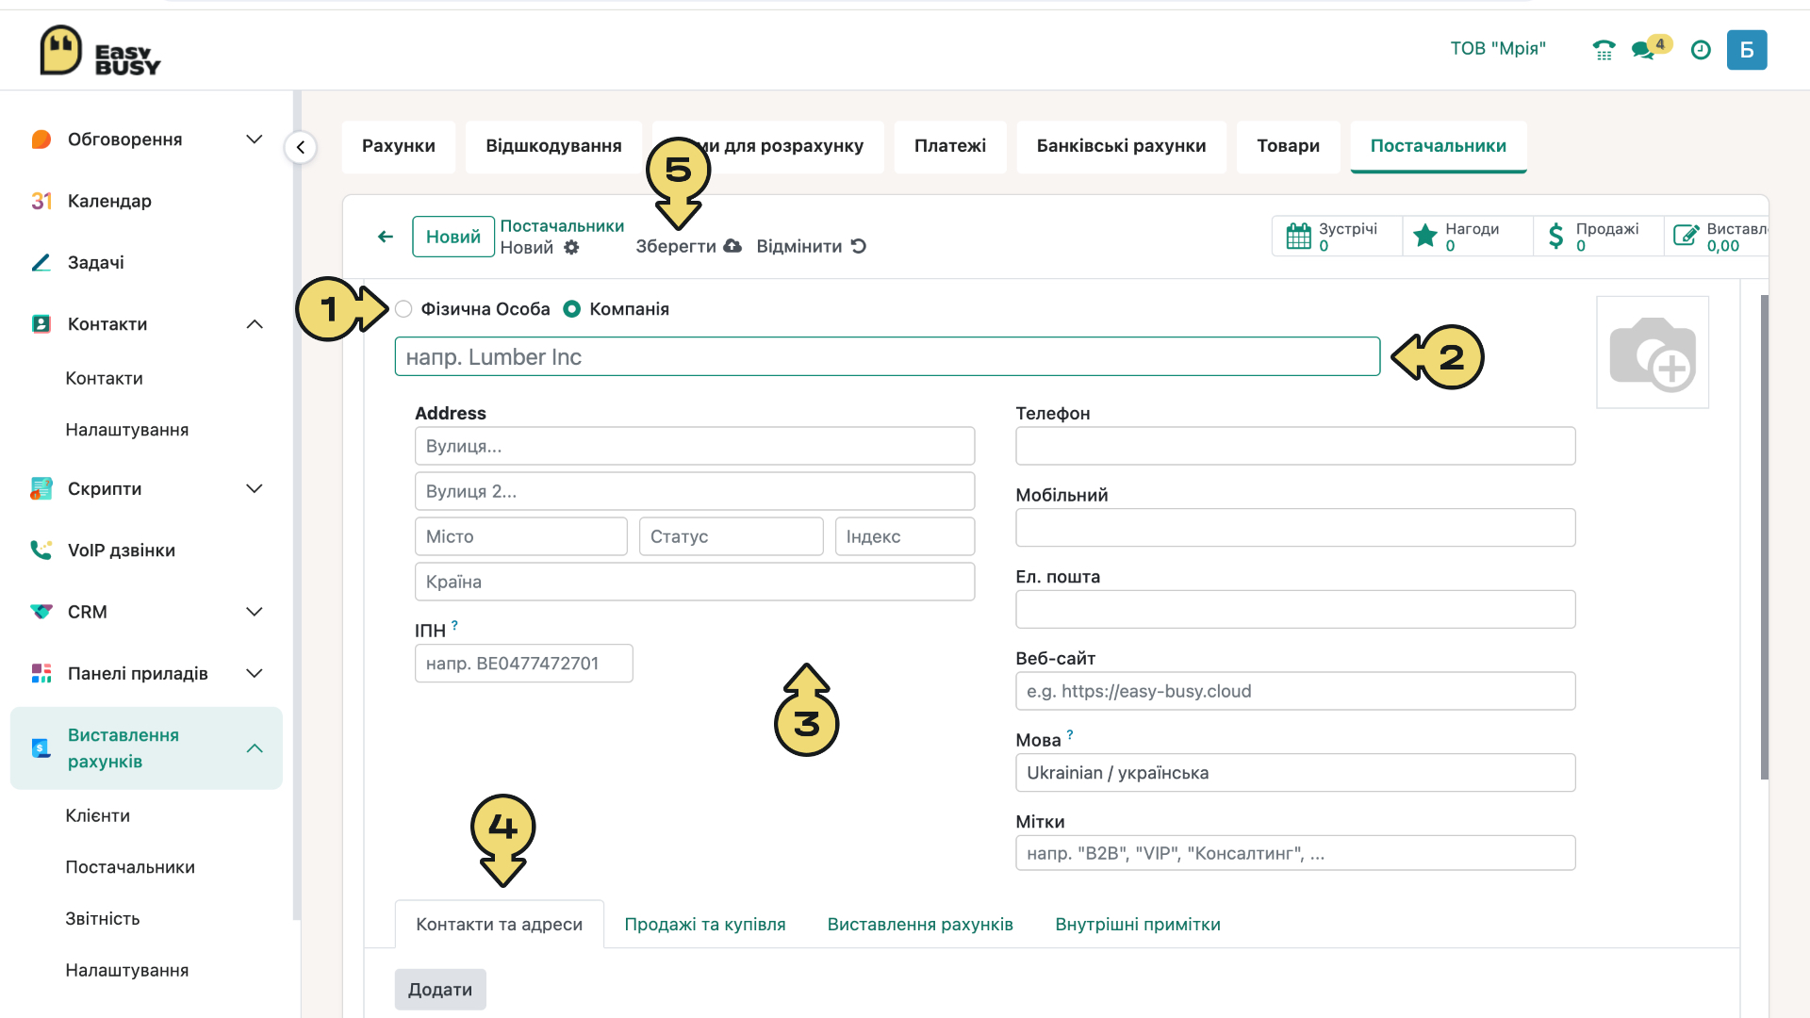Collapse the Виставлення рахунків section chevron
Viewport: 1810px width, 1018px height.
tap(254, 748)
